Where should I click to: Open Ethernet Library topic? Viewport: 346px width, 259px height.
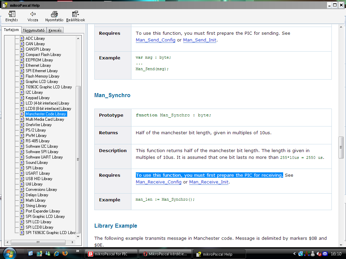click(38, 65)
